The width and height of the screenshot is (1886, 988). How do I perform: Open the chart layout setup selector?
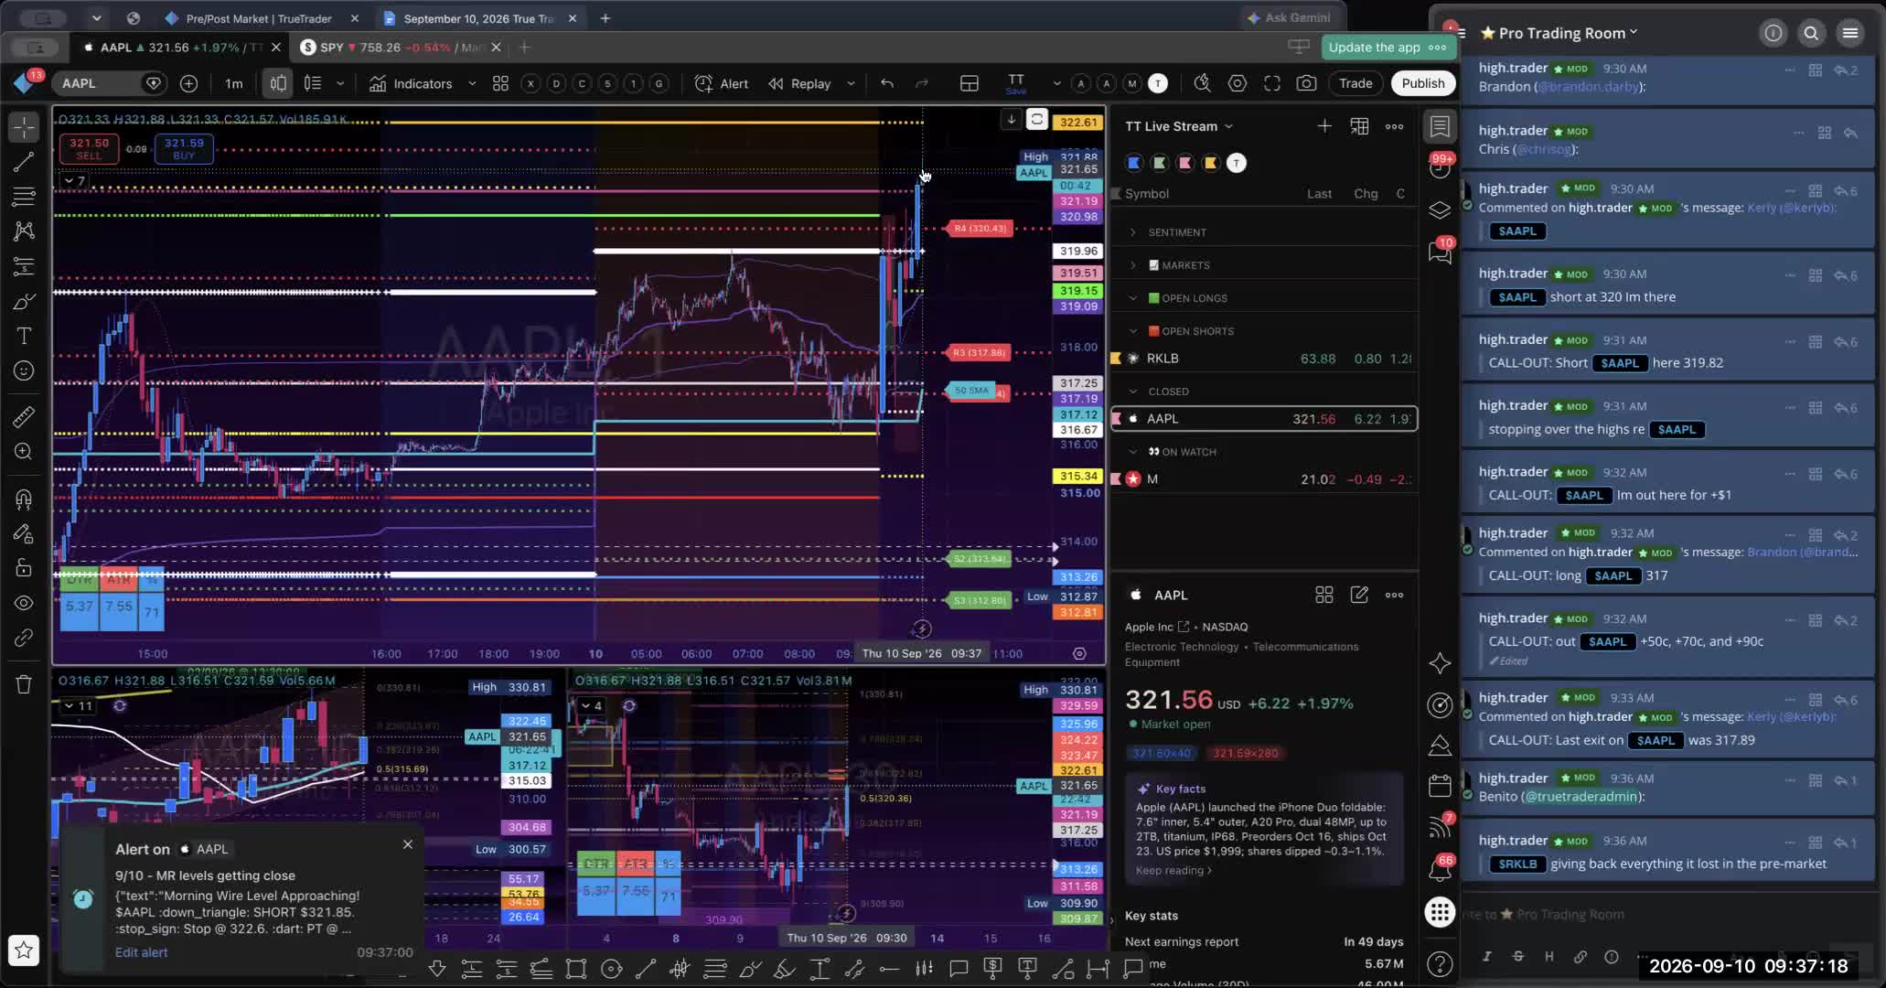tap(970, 83)
